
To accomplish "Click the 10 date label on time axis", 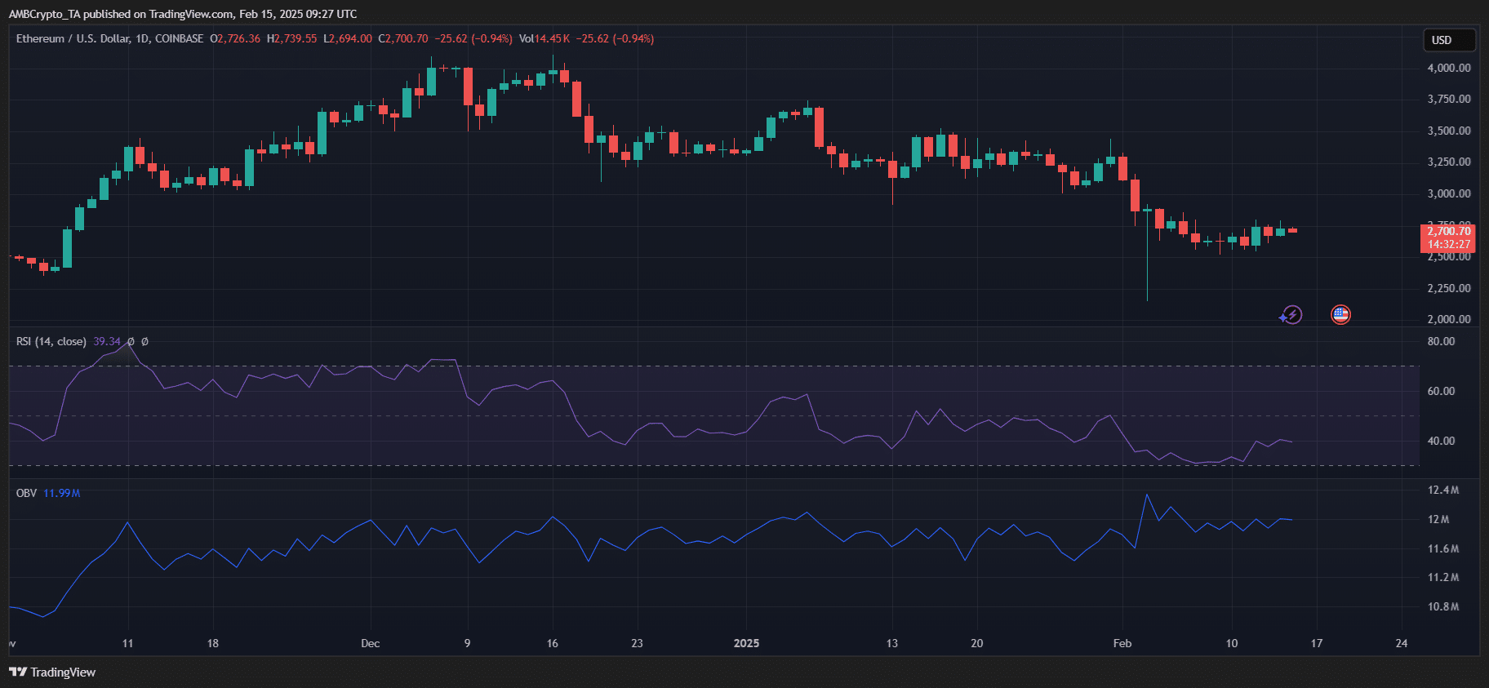I will click(x=1231, y=643).
